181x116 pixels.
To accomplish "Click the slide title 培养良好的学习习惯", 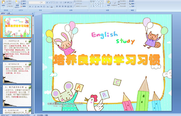I will [107, 60].
